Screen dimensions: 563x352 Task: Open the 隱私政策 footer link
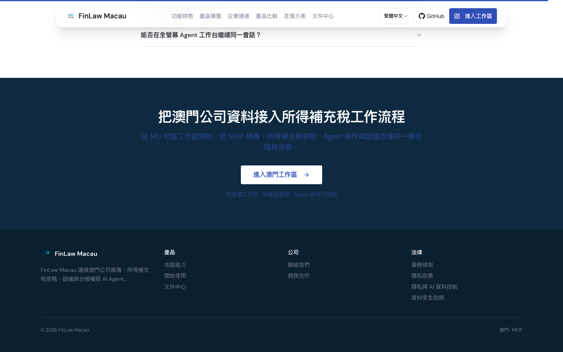422,276
